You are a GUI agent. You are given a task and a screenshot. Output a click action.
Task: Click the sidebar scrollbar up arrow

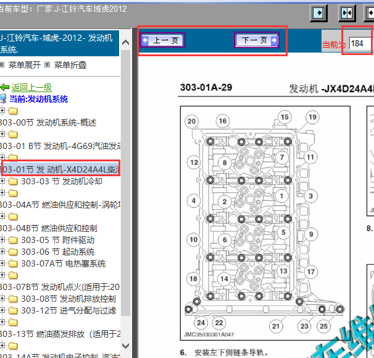click(125, 43)
